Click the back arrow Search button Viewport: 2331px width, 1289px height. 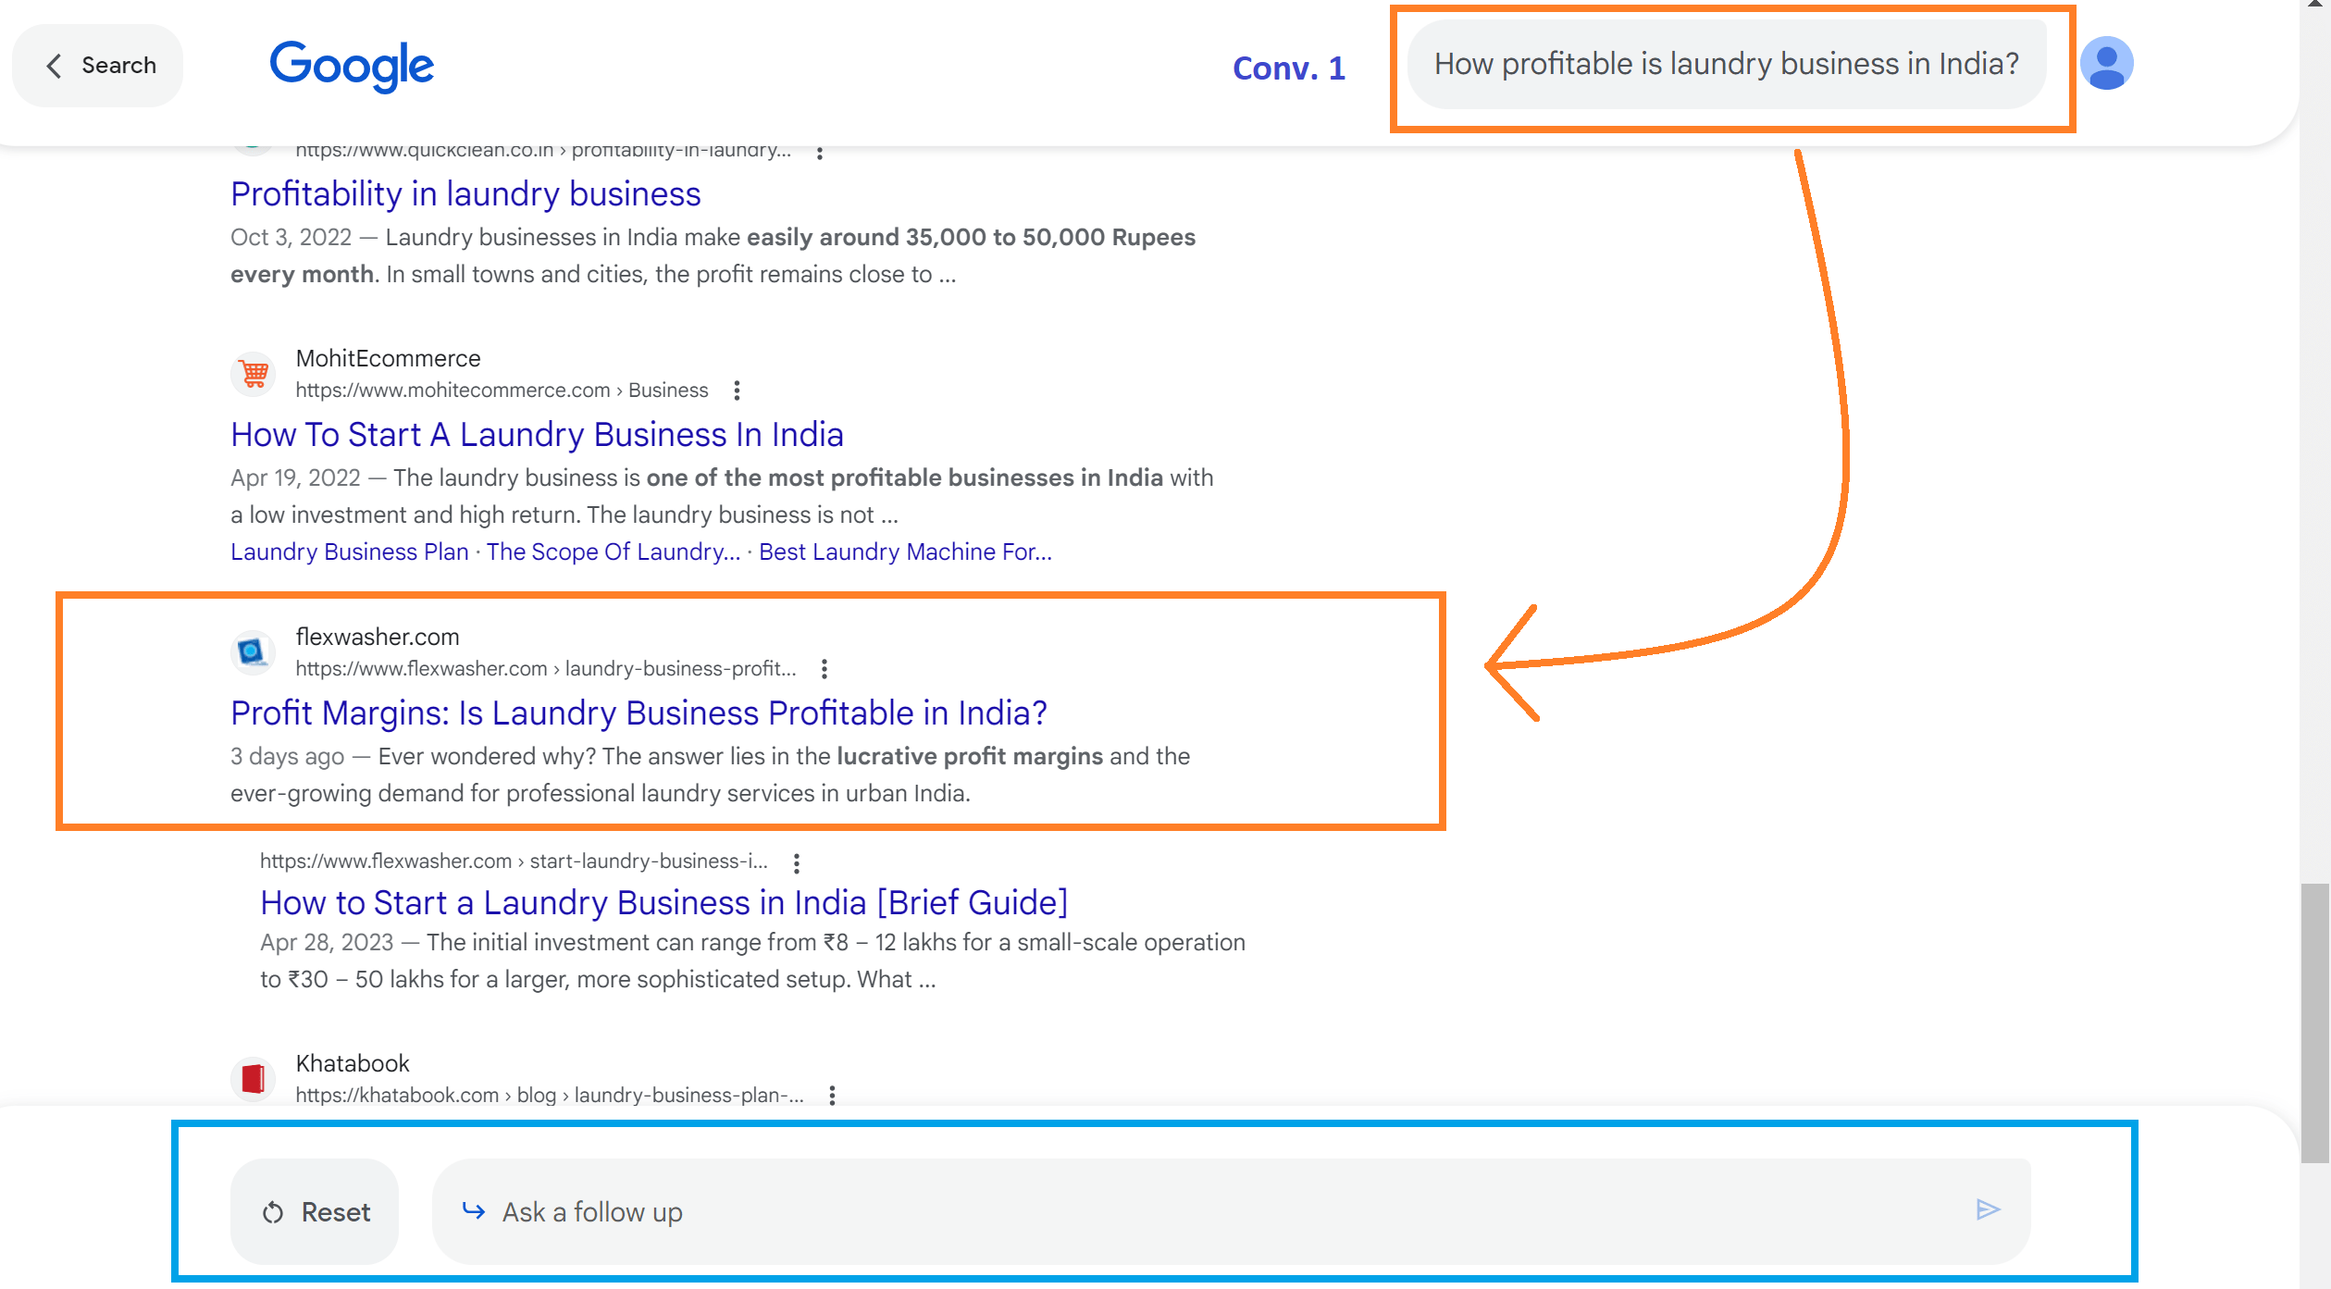(x=98, y=66)
